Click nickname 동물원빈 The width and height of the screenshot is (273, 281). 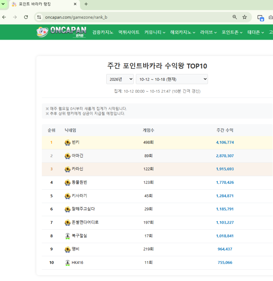79,182
